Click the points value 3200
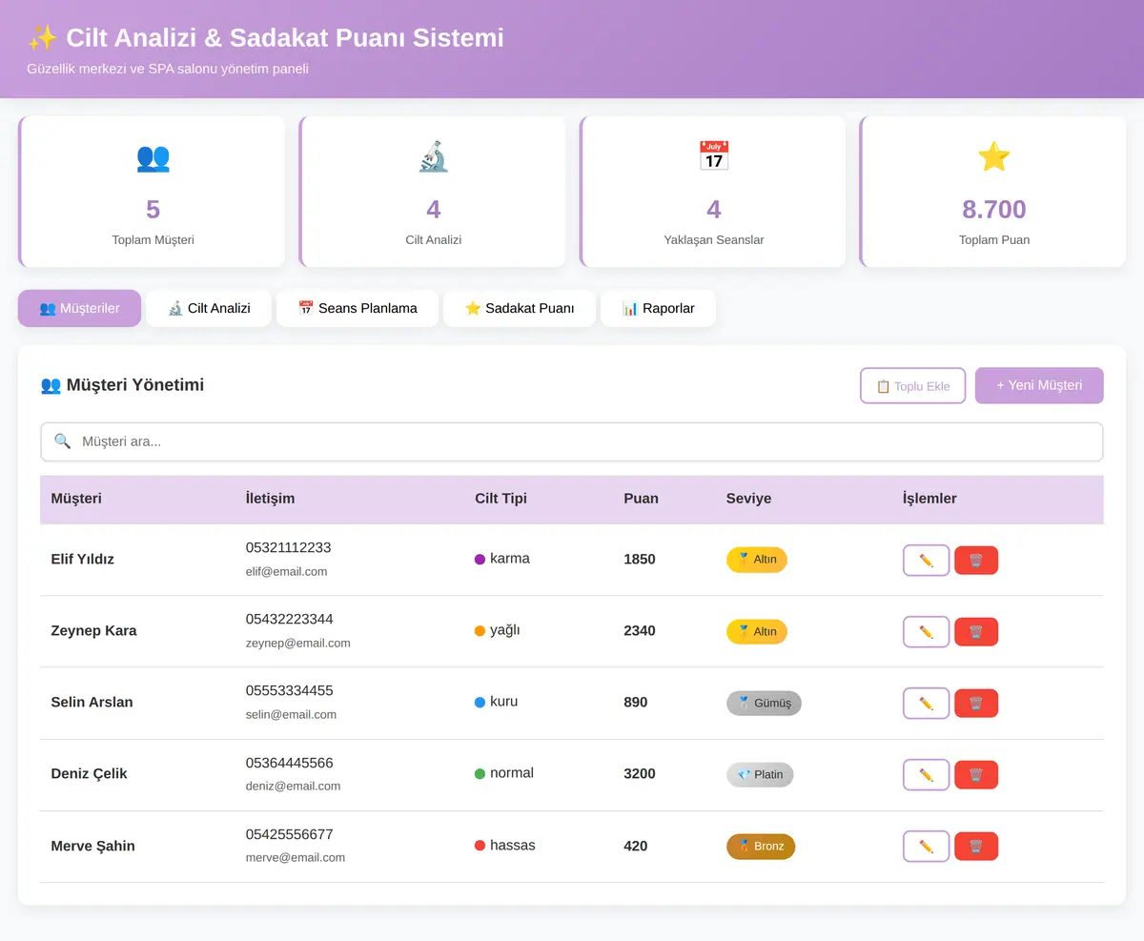Image resolution: width=1144 pixels, height=941 pixels. point(640,774)
